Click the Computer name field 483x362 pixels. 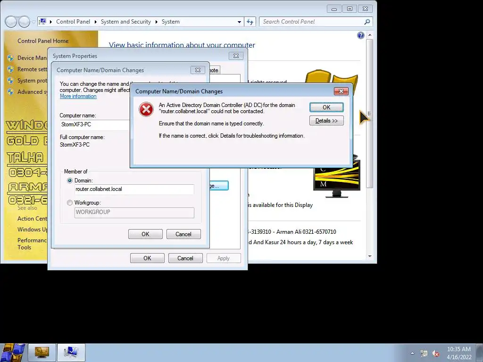(95, 124)
